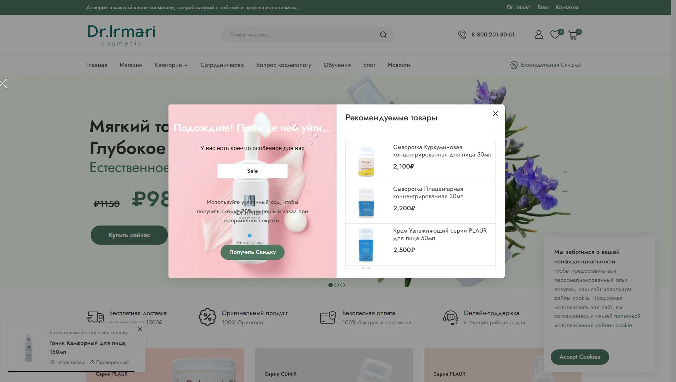Open Сыворотка Куркуминовая product title
Screen dimensions: 676x382
442,151
